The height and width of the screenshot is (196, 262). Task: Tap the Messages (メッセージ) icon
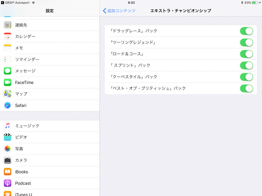click(x=7, y=71)
